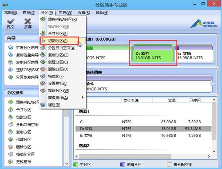Click 格式化分区 link in sidebar

tap(25, 154)
